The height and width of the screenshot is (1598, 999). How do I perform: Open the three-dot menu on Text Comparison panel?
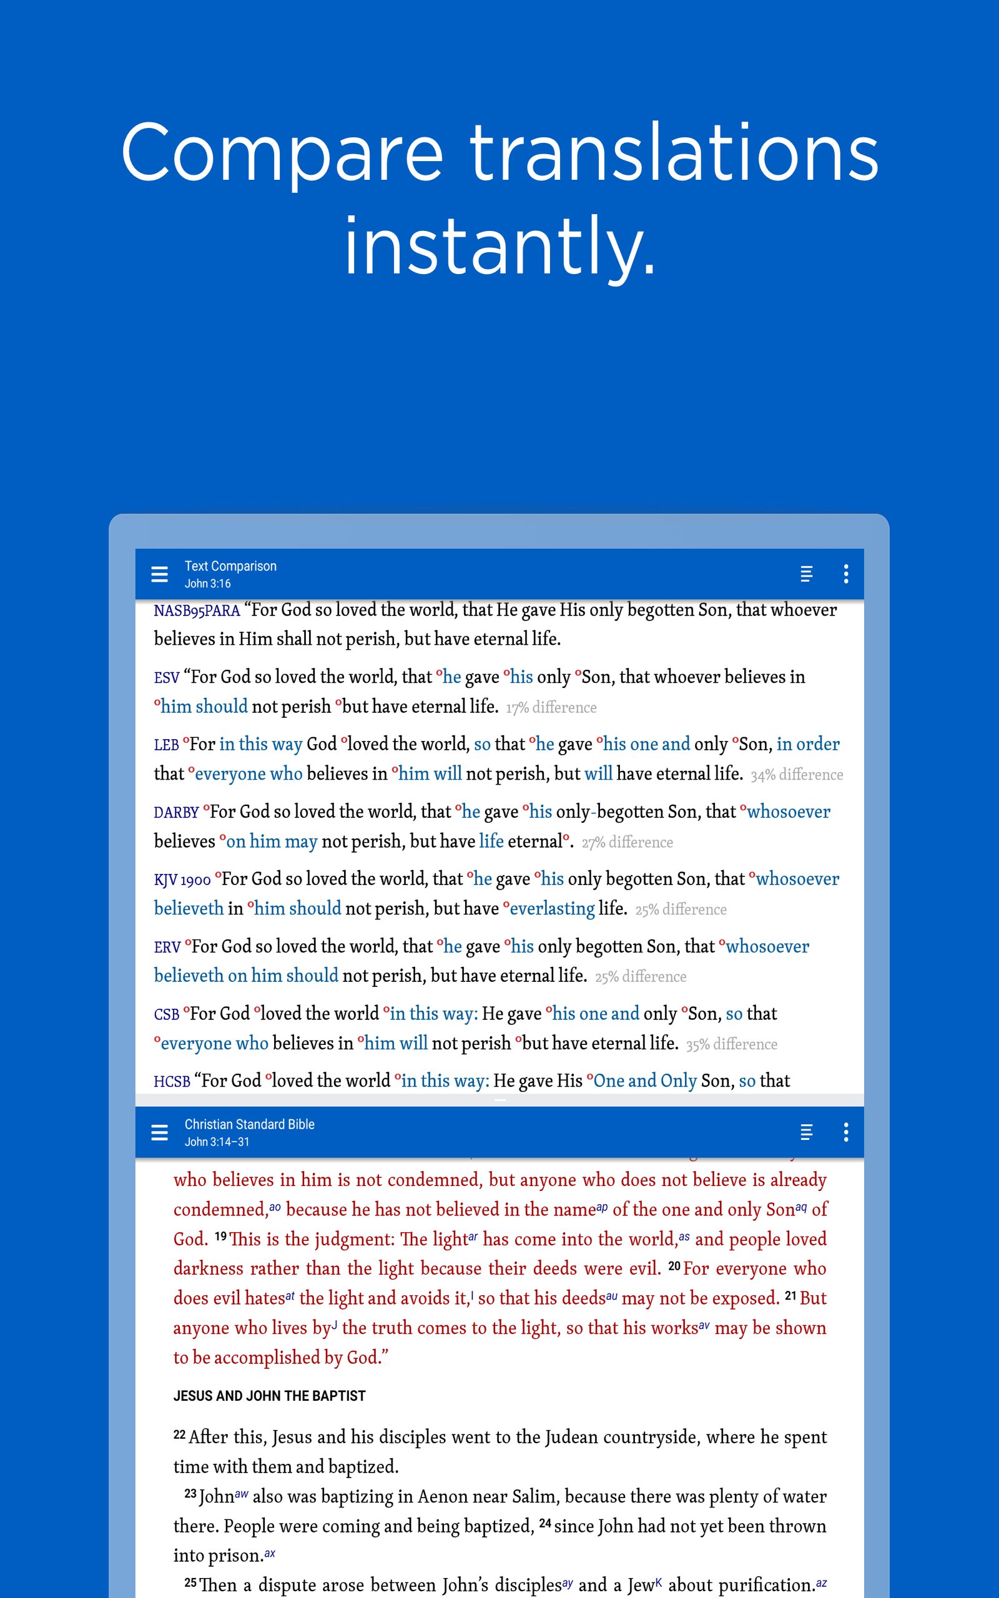click(845, 574)
